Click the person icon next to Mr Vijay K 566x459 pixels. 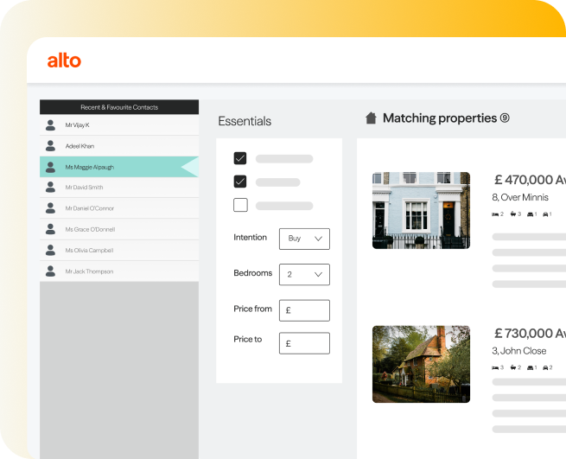pyautogui.click(x=50, y=125)
